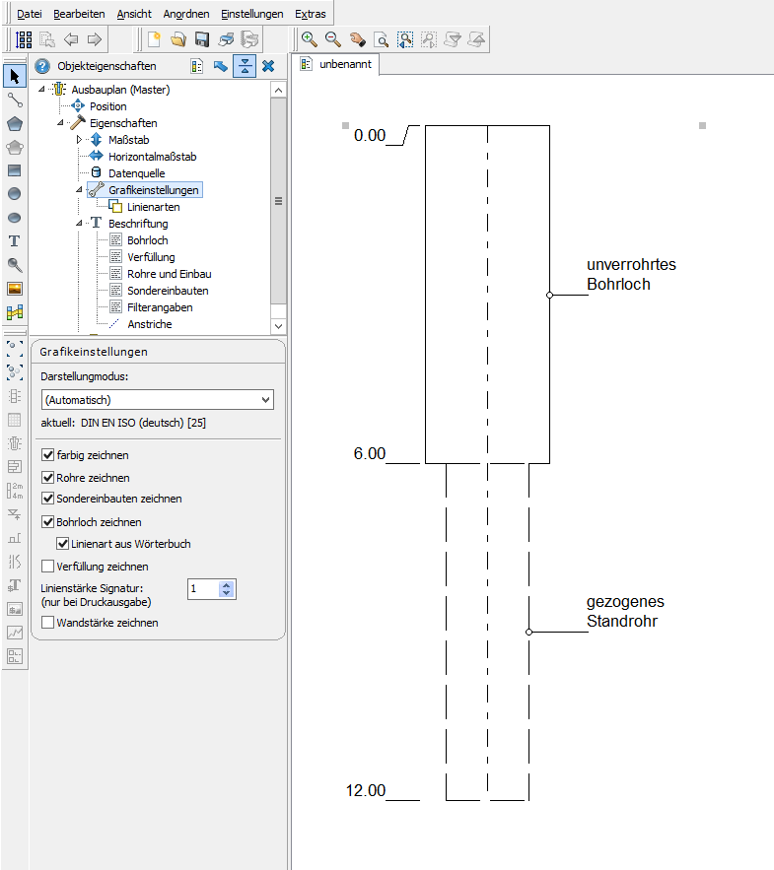The height and width of the screenshot is (870, 774).
Task: Click the blue pin icon in panel header
Action: pyautogui.click(x=221, y=66)
